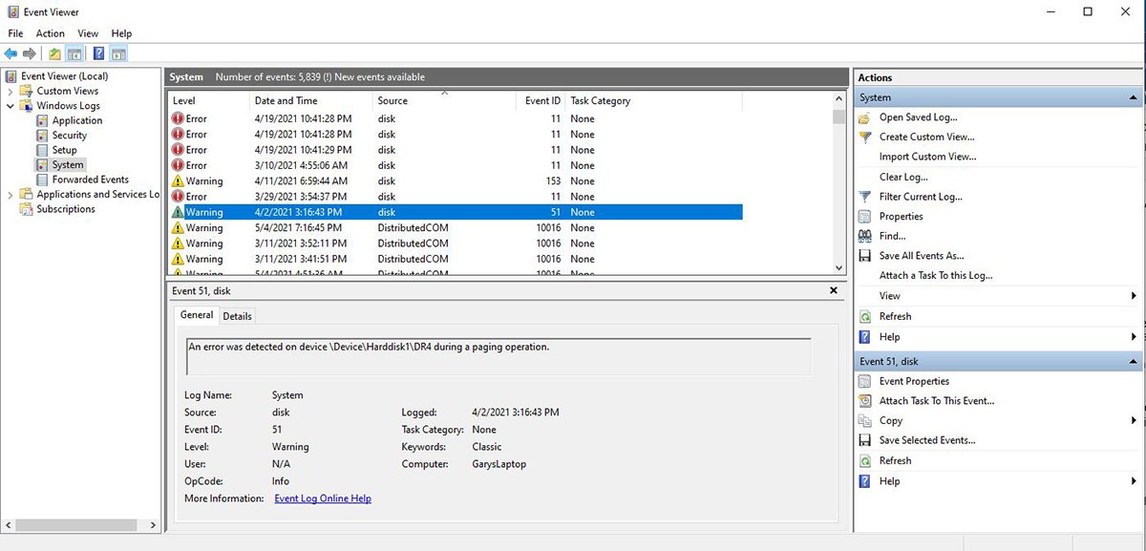This screenshot has width=1146, height=551.
Task: Click the Attach Task To This Event icon
Action: pos(864,401)
